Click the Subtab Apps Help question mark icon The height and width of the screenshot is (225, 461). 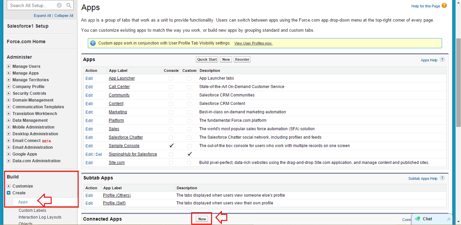[x=442, y=178]
